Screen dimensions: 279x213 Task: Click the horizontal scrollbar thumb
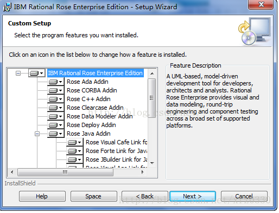coord(65,172)
